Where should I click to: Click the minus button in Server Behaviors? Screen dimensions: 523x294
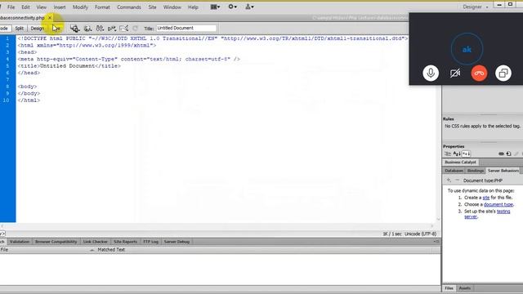point(457,180)
